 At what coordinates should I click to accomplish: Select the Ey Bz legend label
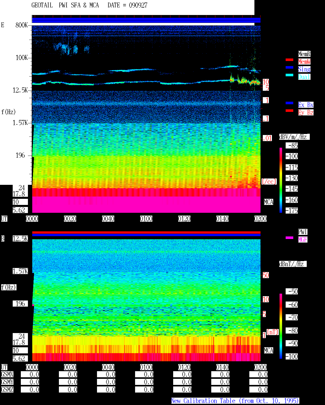pyautogui.click(x=306, y=112)
